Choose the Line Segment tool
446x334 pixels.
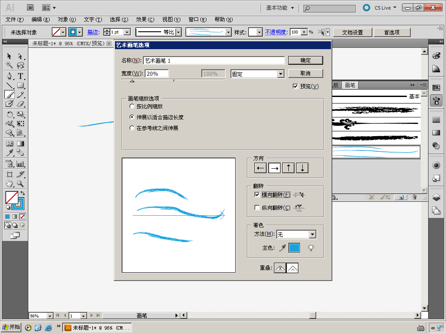coord(9,85)
